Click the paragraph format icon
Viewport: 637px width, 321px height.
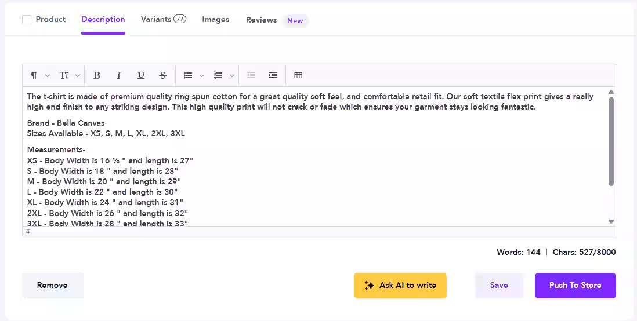pos(34,75)
